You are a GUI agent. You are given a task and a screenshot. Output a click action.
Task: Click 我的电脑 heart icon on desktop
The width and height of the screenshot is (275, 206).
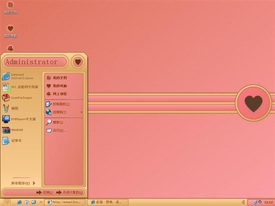pyautogui.click(x=10, y=31)
